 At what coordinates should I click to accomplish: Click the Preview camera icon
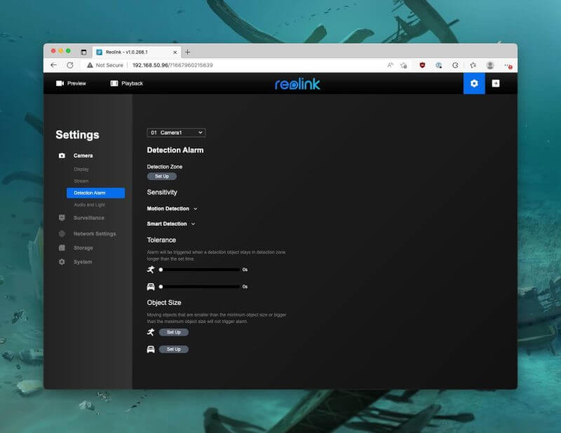[60, 83]
